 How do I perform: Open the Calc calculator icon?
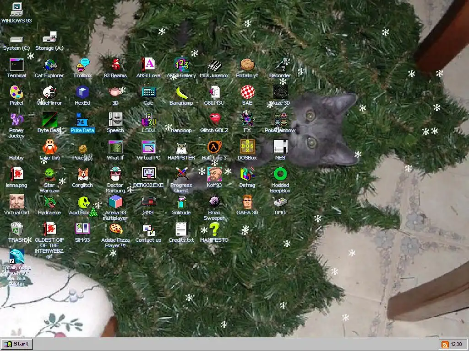(x=148, y=92)
